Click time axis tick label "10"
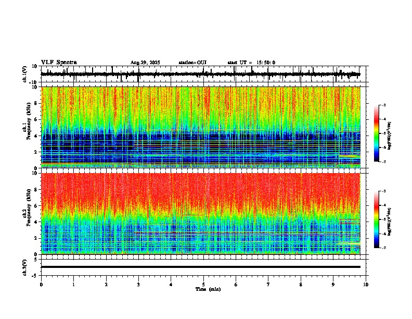This screenshot has height=319, width=412. coord(366,285)
